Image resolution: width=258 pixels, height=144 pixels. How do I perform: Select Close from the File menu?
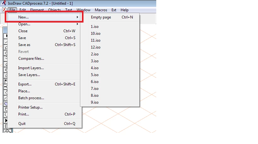click(x=44, y=31)
